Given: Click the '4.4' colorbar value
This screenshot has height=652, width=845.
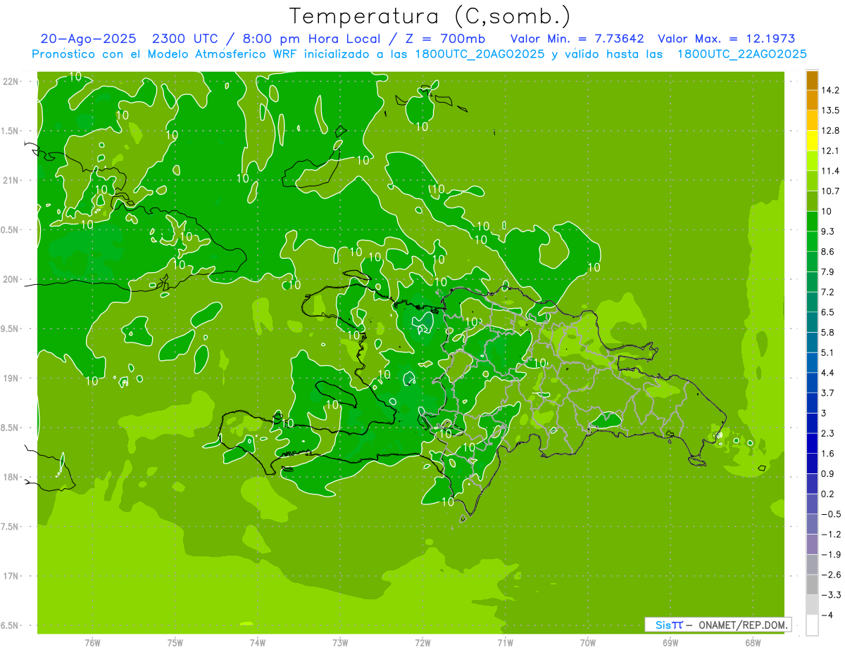Looking at the screenshot, I should [828, 373].
